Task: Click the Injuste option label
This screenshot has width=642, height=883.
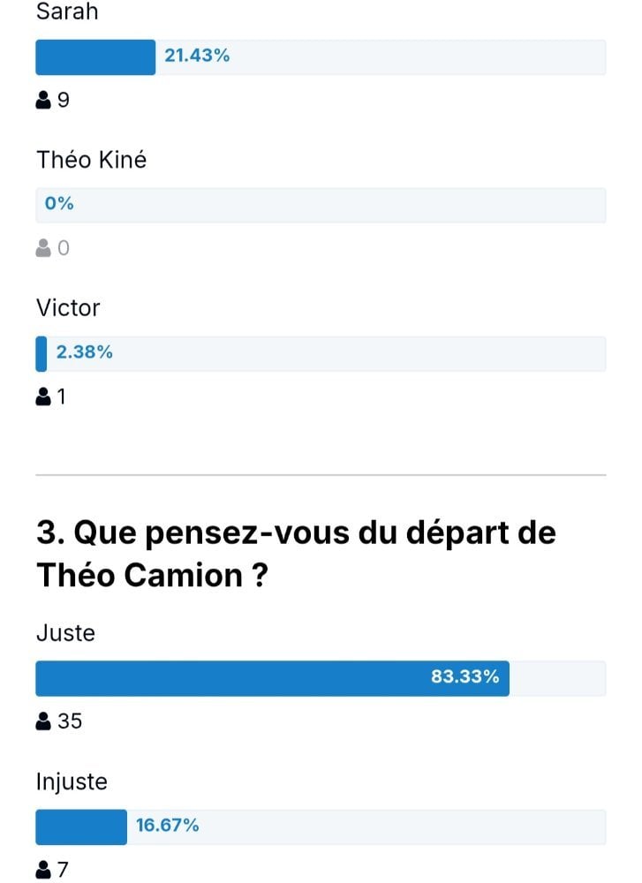Action: [72, 781]
